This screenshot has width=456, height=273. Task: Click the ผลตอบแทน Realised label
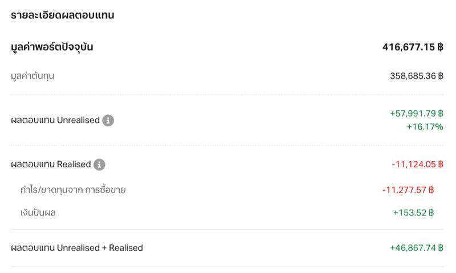pos(51,164)
